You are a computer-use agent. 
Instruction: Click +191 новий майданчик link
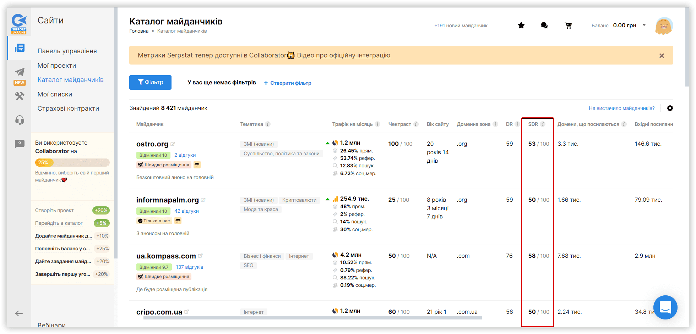pos(461,26)
